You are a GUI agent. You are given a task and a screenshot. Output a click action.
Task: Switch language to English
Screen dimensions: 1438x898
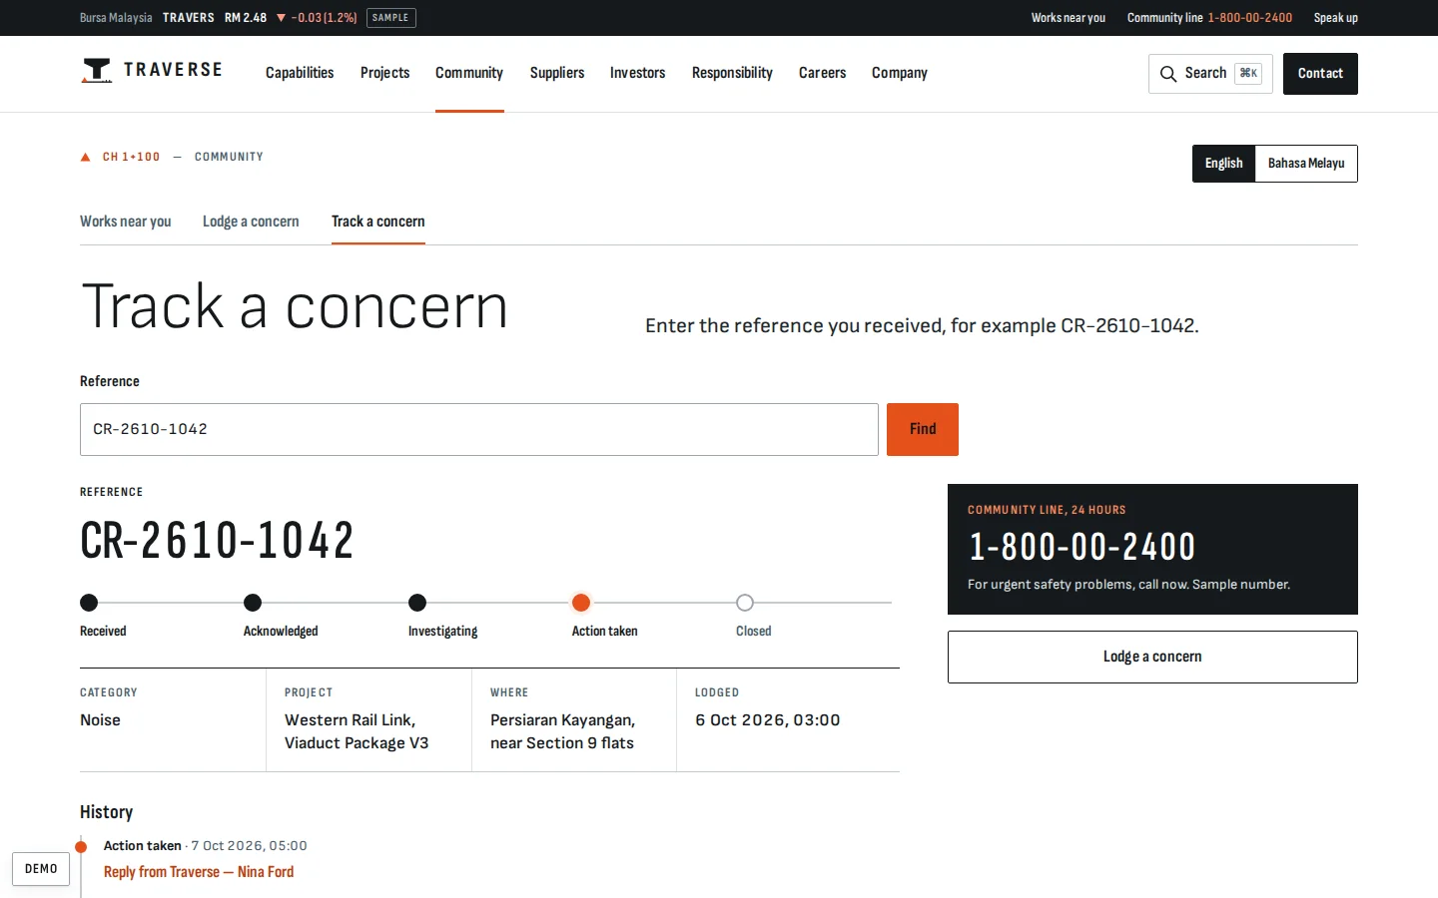tap(1223, 164)
